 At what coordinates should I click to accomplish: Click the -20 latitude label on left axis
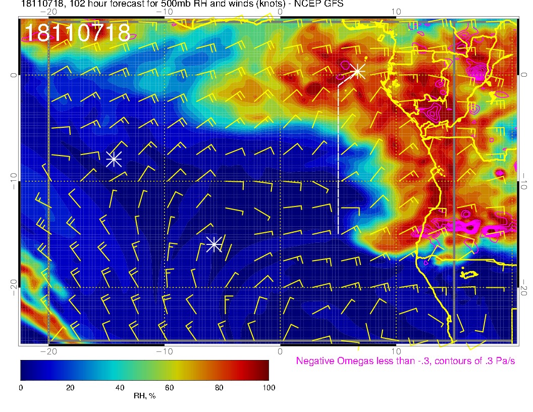(x=13, y=288)
